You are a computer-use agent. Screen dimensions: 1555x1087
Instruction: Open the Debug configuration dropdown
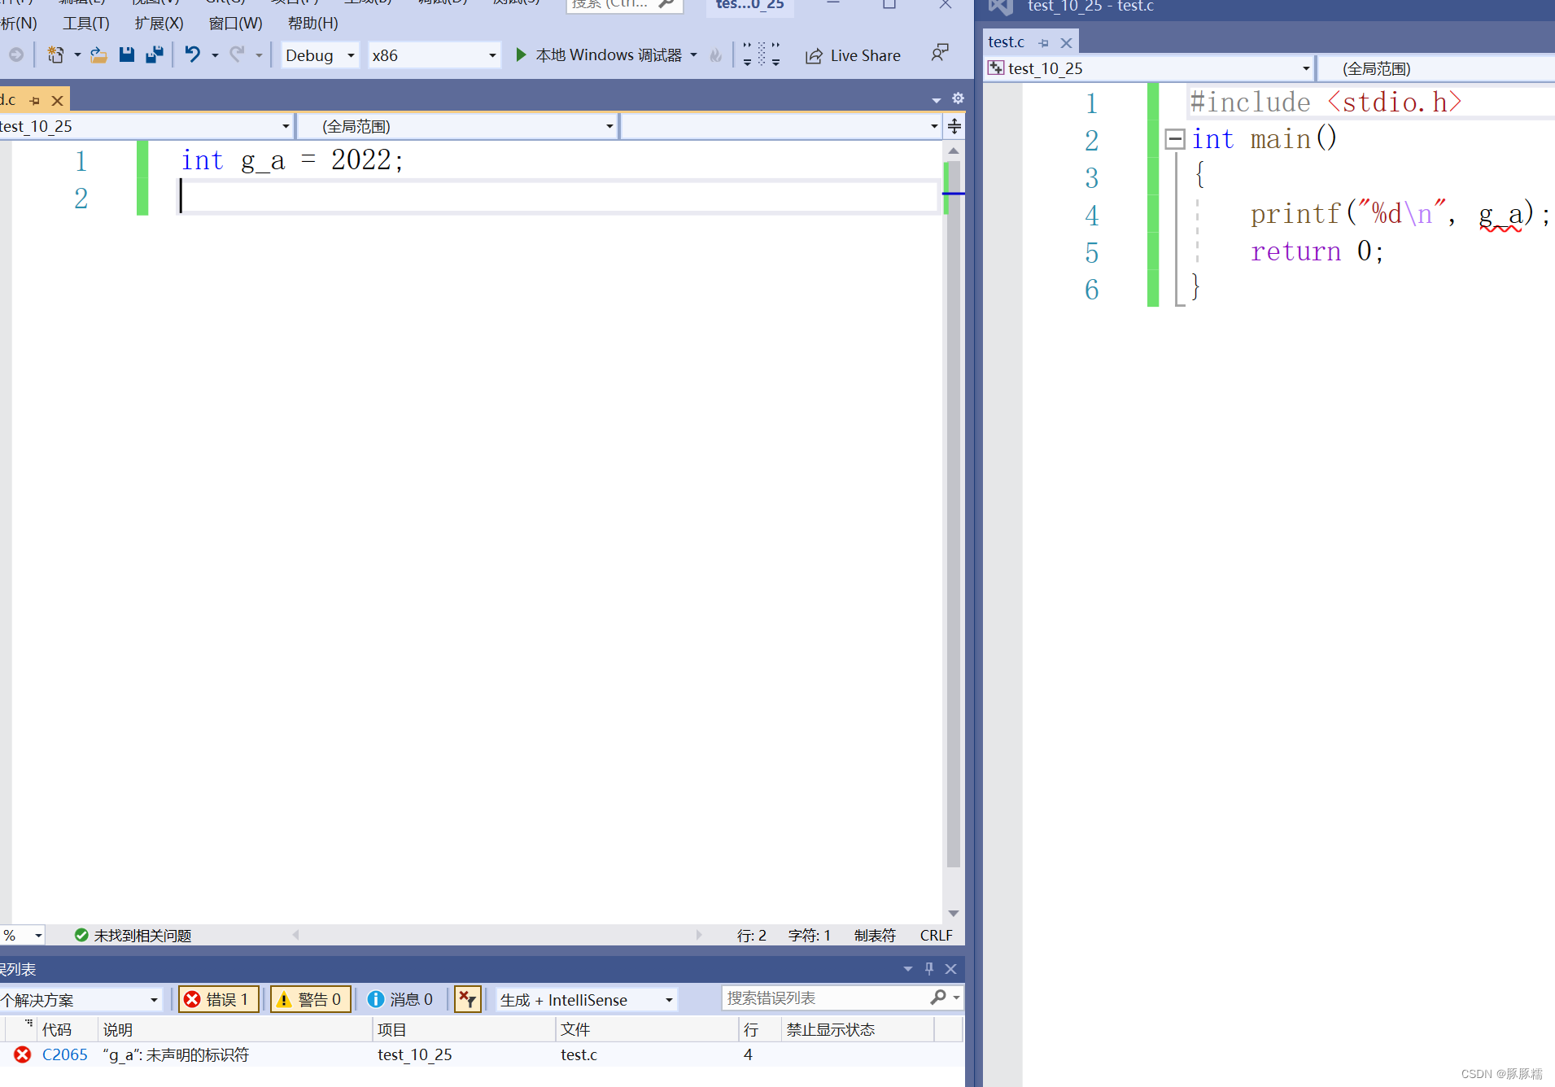(320, 55)
